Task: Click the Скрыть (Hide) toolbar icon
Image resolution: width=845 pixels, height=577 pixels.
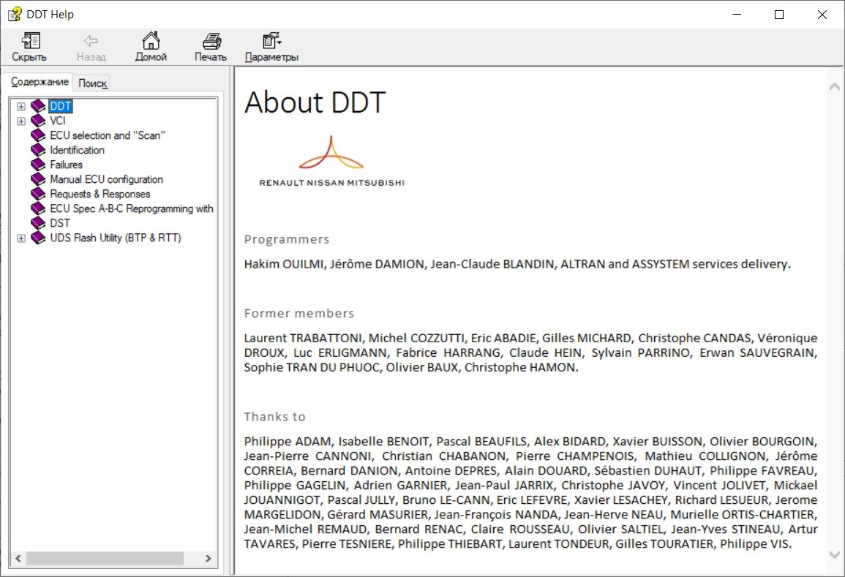Action: click(x=30, y=41)
